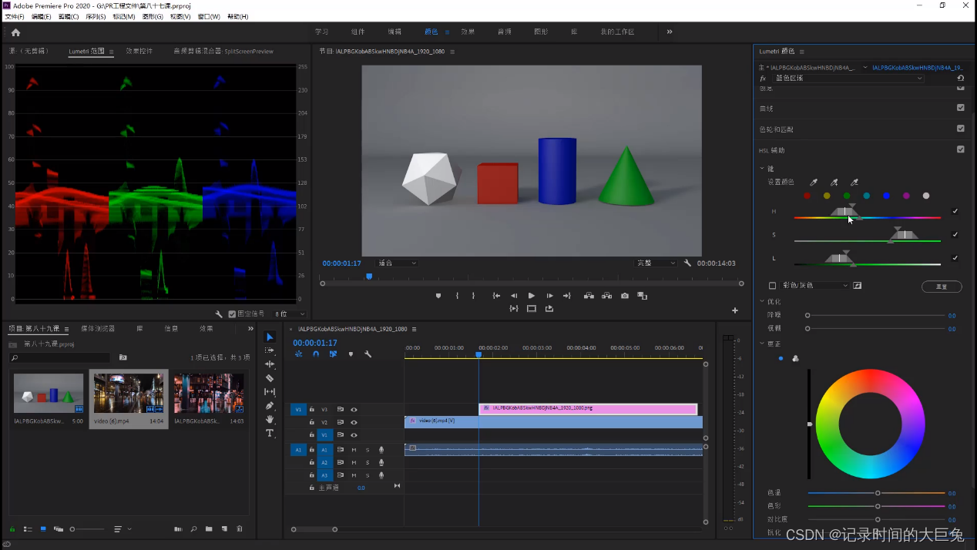Open the 蓝色区域 effect dropdown

point(848,79)
